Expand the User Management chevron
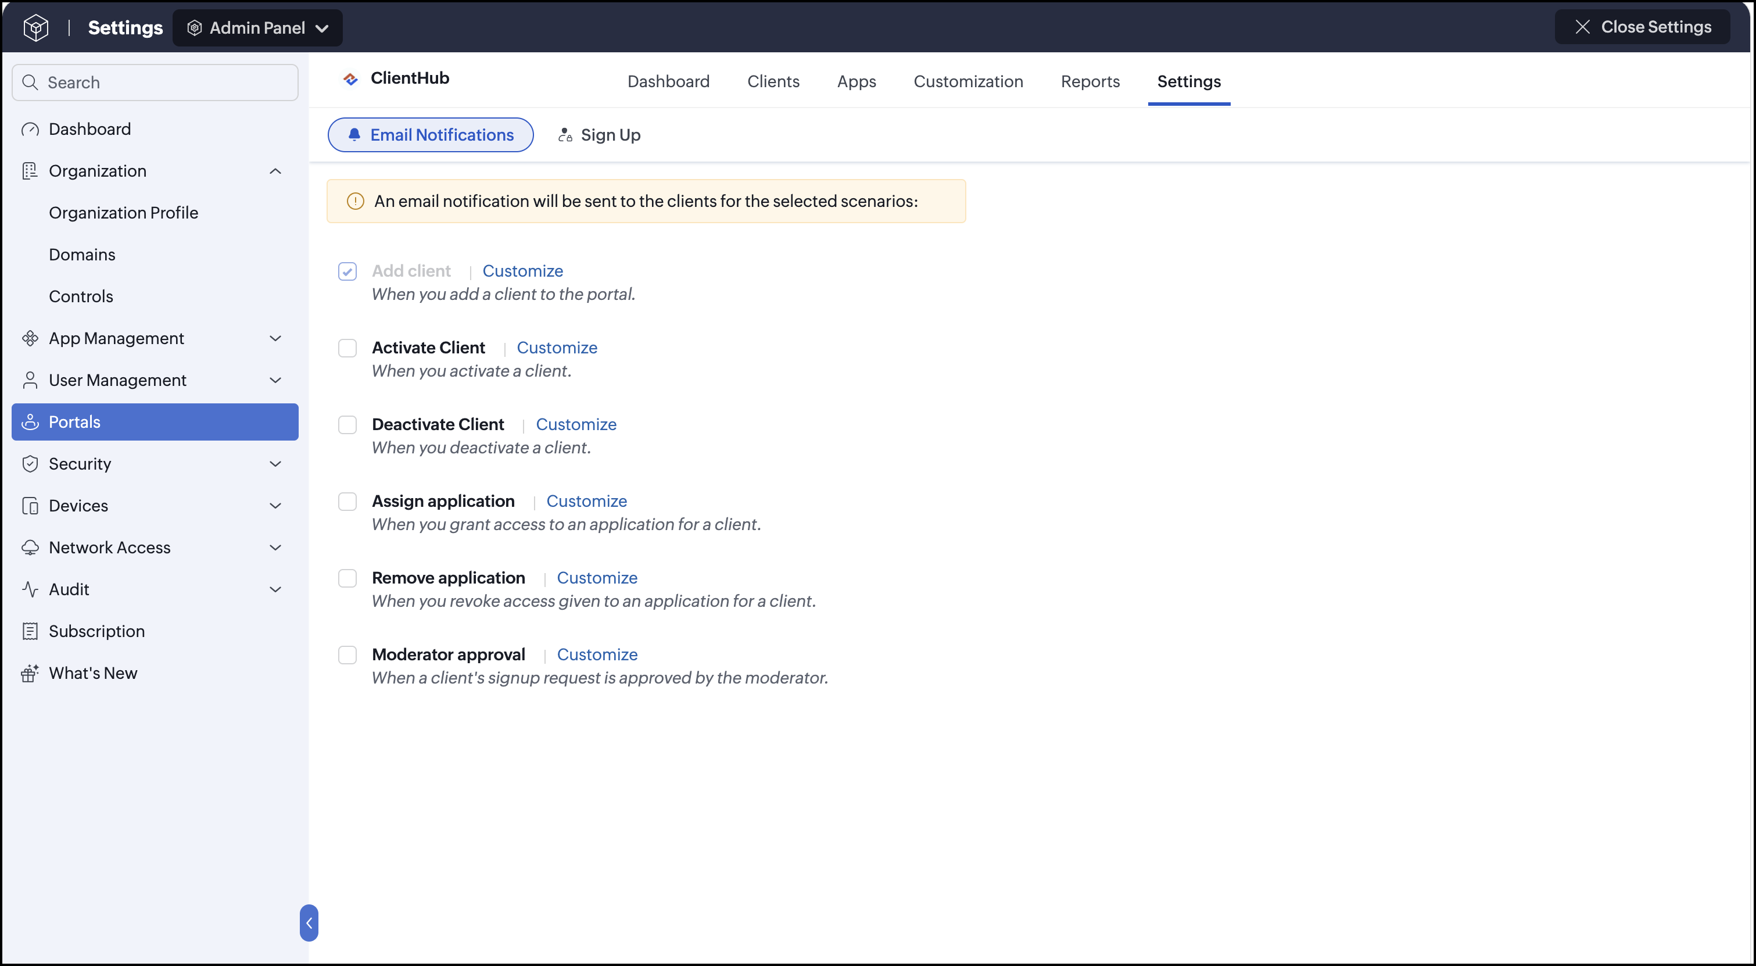Image resolution: width=1756 pixels, height=966 pixels. tap(275, 380)
